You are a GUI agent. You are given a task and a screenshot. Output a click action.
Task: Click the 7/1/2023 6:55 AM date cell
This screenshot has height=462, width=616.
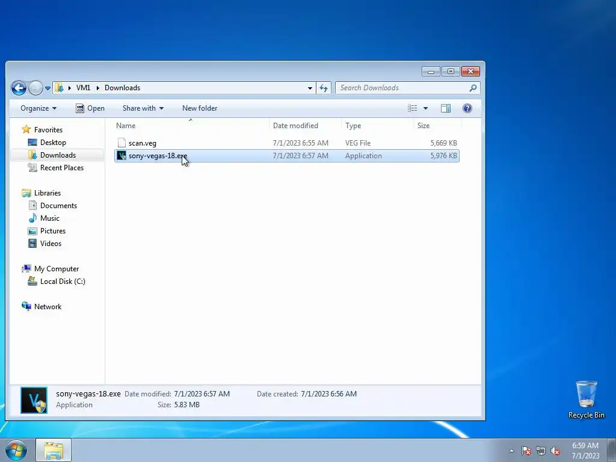pos(301,143)
